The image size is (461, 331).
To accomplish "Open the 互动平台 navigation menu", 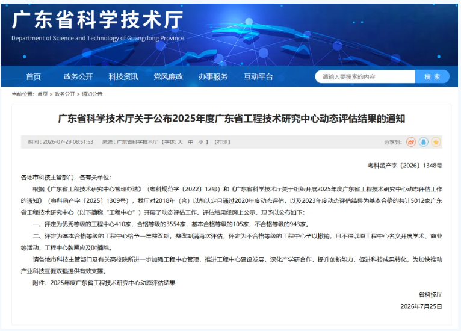I will tap(258, 76).
